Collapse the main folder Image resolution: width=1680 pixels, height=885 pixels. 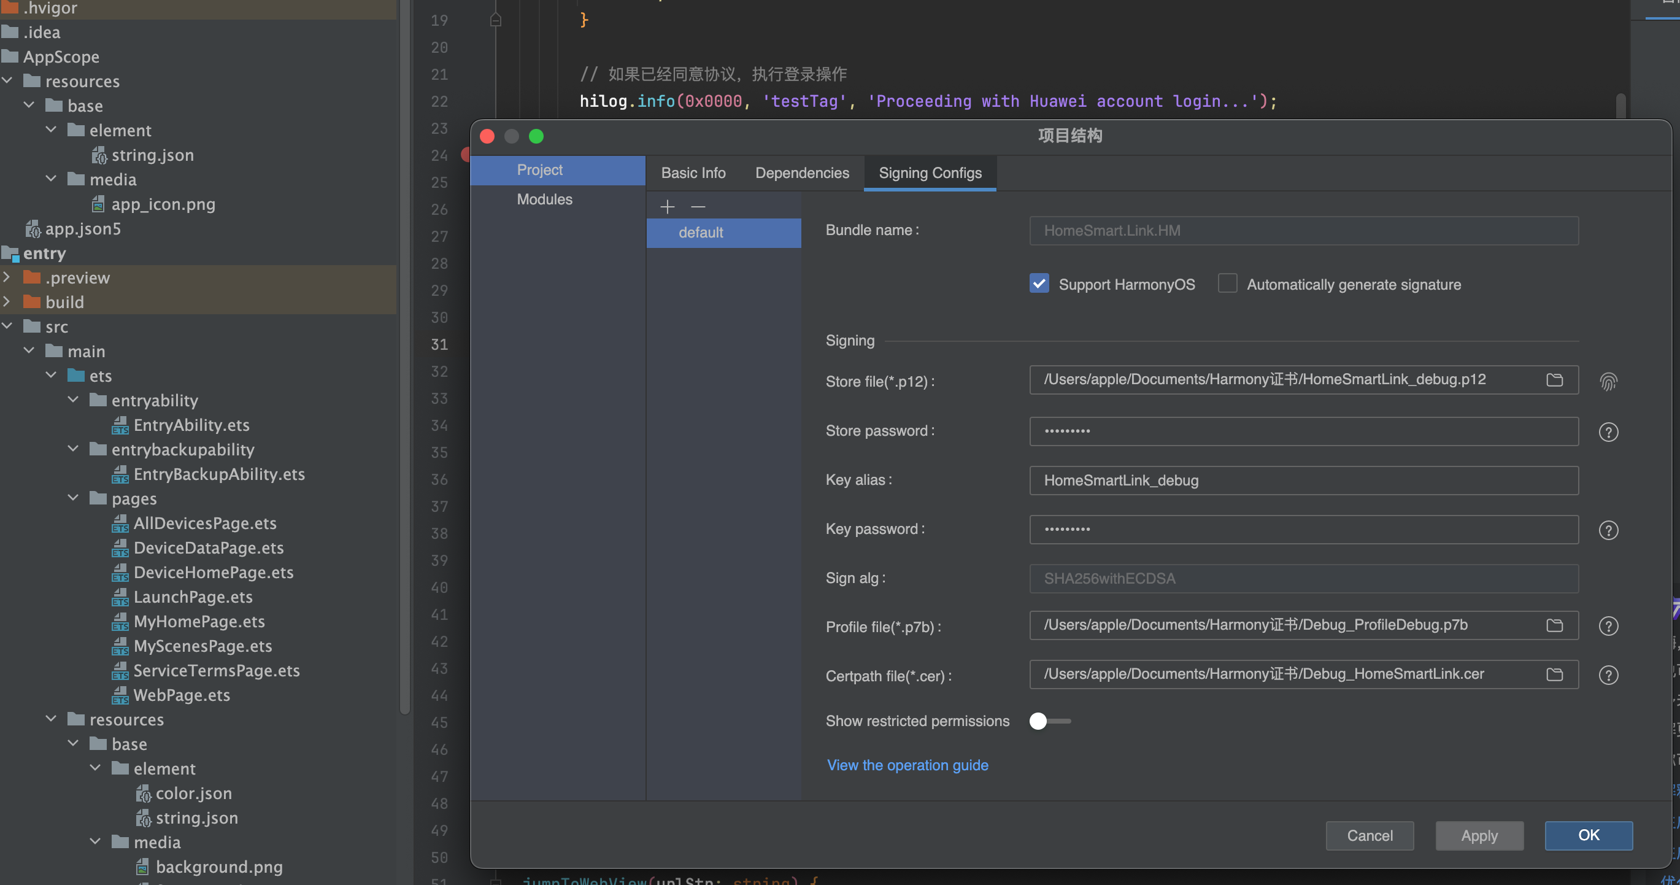(x=29, y=350)
